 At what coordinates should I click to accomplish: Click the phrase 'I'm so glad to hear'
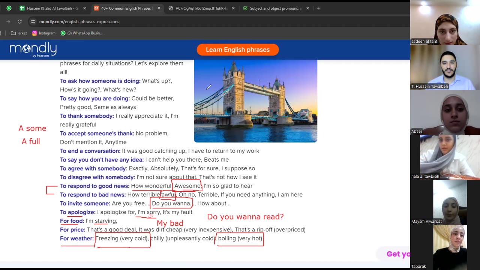[x=228, y=186]
